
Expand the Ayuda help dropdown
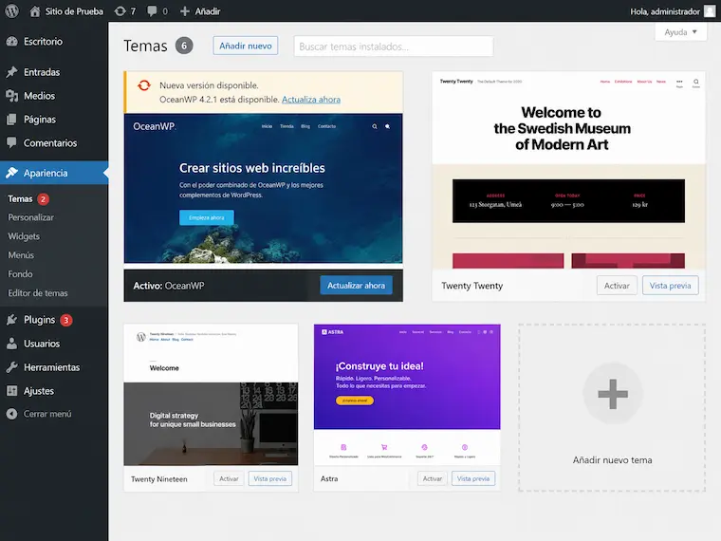680,32
